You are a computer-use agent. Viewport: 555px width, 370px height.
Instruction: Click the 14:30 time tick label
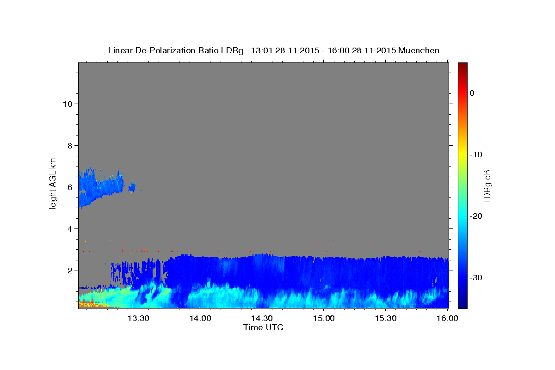coord(262,318)
